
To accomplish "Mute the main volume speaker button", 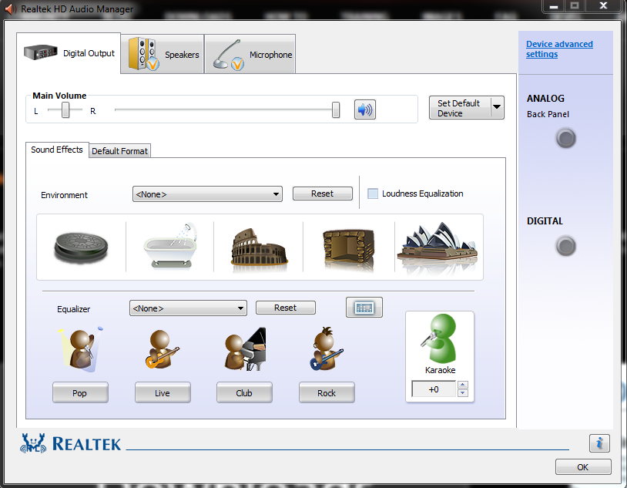I will 364,109.
